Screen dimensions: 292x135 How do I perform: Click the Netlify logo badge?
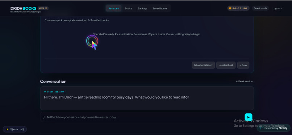click(x=274, y=128)
